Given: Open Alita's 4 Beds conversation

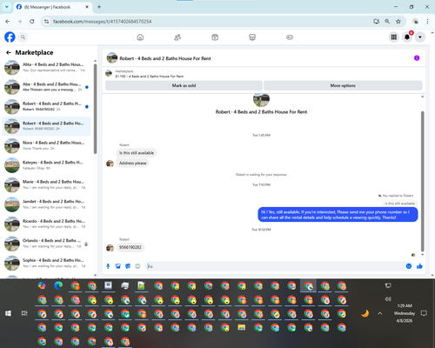Looking at the screenshot, I should tap(46, 67).
